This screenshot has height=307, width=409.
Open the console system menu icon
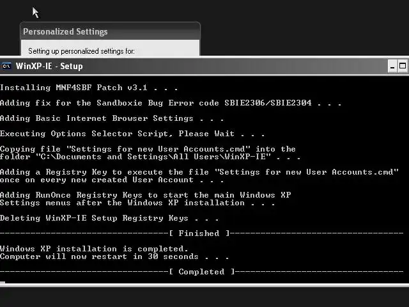point(6,66)
